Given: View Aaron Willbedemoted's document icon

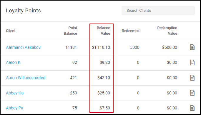Looking at the screenshot, I should (x=192, y=78).
